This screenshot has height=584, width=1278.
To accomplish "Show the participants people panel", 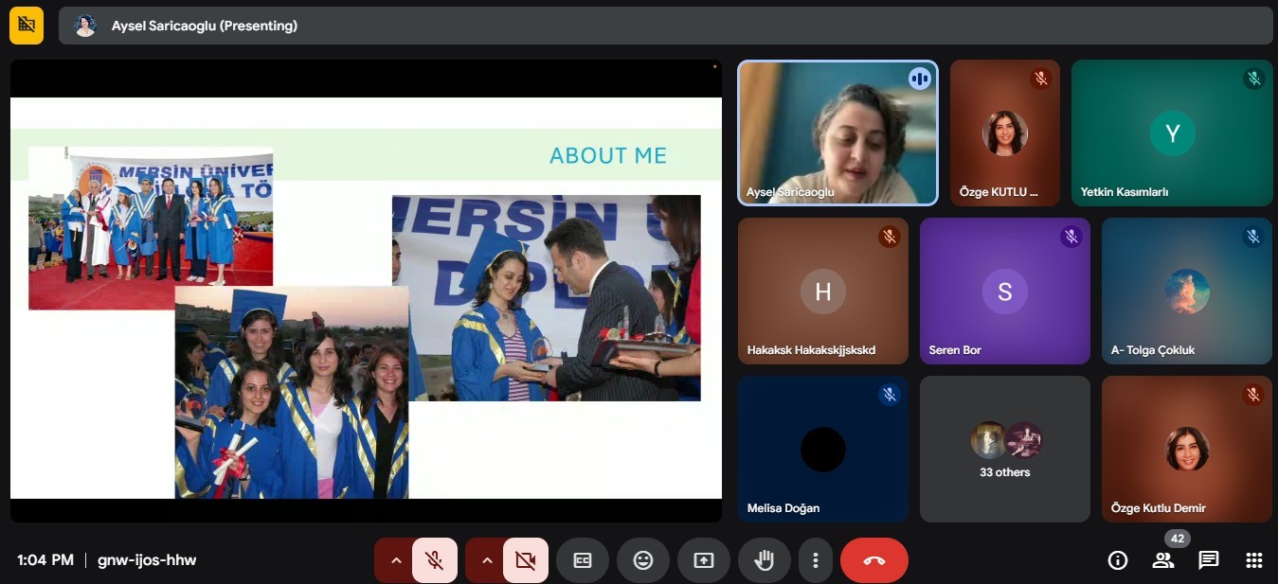I will pos(1162,560).
